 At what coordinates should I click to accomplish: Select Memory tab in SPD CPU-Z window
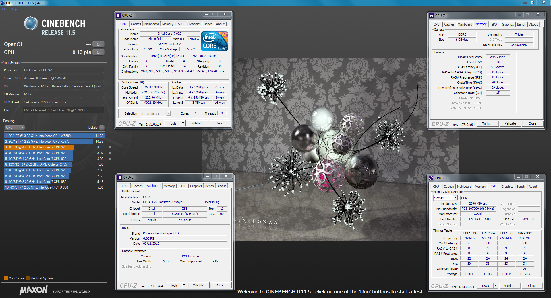tap(480, 187)
